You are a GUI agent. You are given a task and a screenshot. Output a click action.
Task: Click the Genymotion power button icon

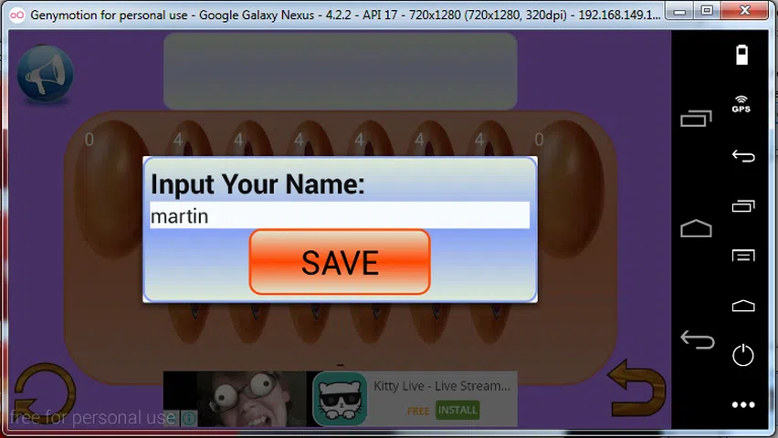(x=742, y=354)
